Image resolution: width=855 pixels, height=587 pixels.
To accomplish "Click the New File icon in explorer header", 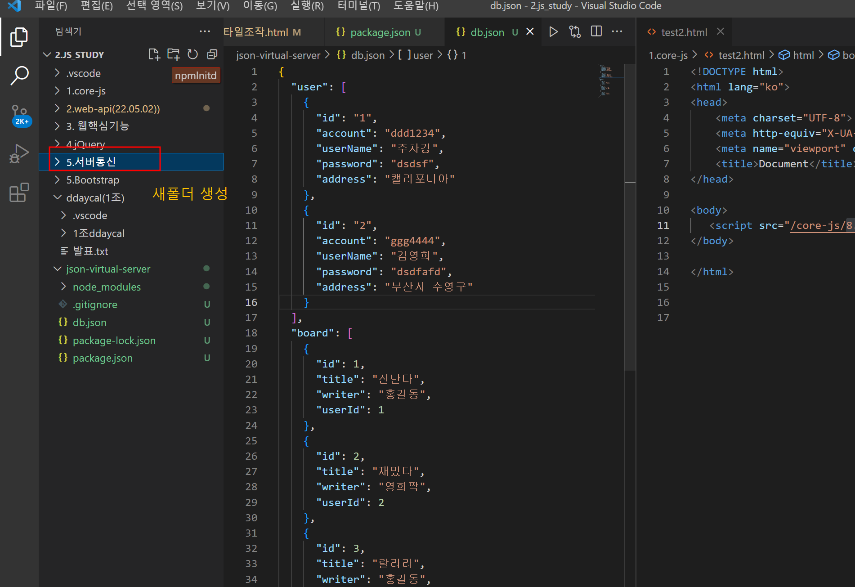I will click(x=154, y=54).
